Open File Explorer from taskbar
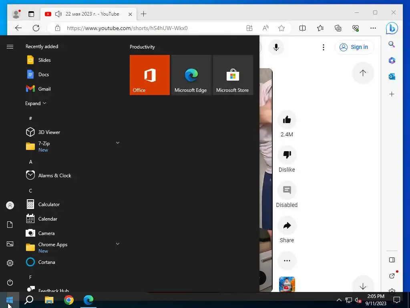This screenshot has width=410, height=308. 49,300
